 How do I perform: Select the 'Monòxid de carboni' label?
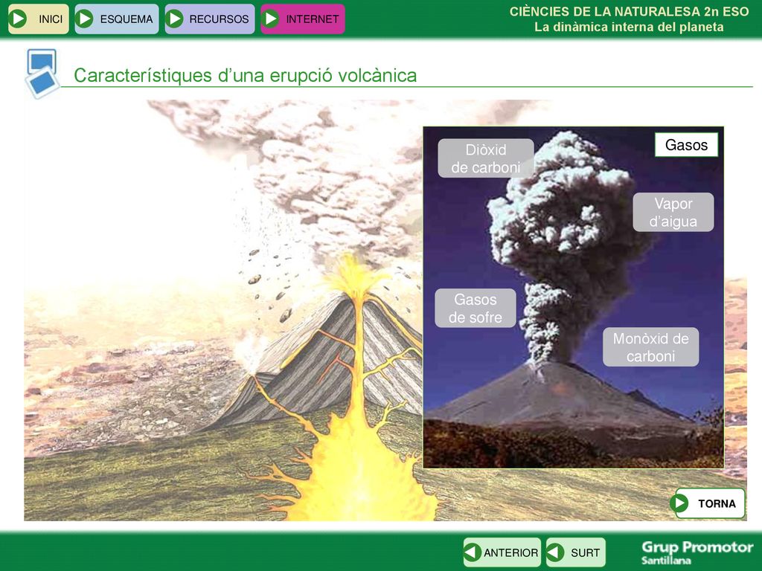point(650,347)
